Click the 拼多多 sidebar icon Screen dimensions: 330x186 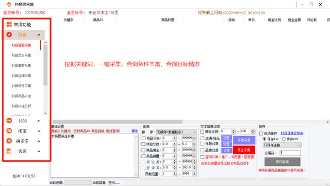[9, 141]
